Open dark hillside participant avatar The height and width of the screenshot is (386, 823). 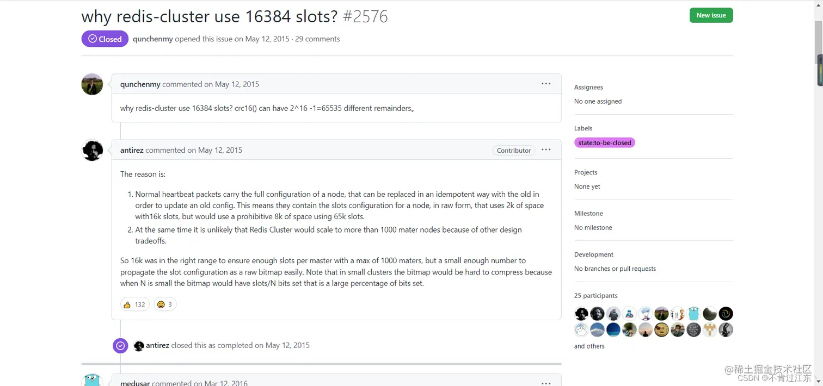pos(710,314)
